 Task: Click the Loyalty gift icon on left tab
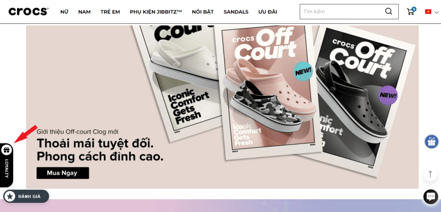pos(7,150)
